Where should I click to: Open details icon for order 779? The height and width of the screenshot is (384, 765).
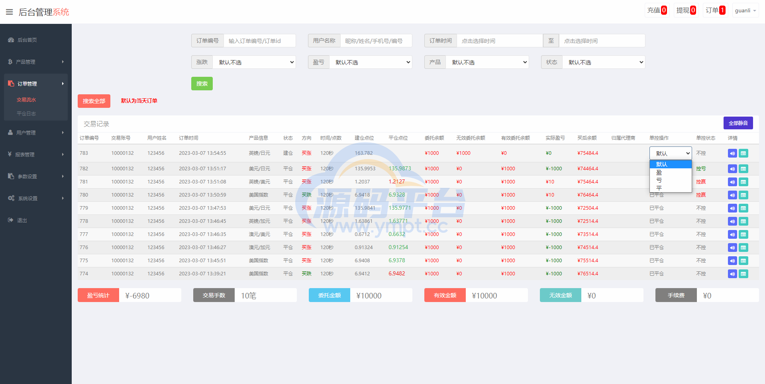coord(743,208)
